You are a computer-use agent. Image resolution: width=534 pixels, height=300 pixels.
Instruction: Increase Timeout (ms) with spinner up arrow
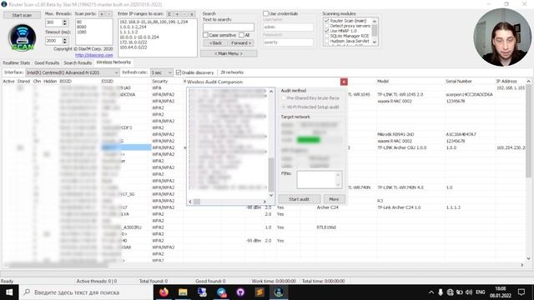[x=65, y=39]
